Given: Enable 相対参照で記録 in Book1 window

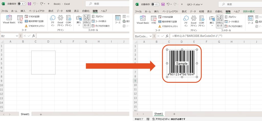Looking at the screenshot, I should click(x=34, y=21).
